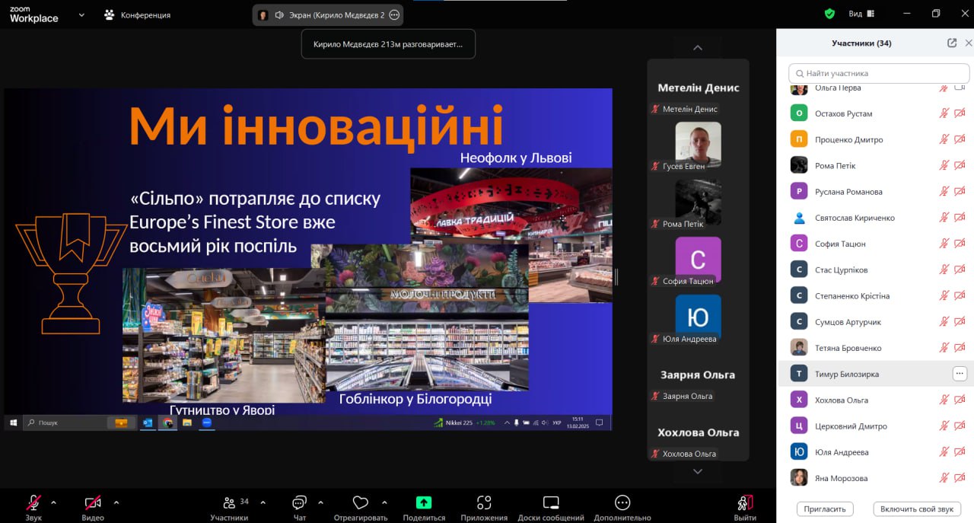Click the Chrome icon in shared taskbar

[167, 423]
